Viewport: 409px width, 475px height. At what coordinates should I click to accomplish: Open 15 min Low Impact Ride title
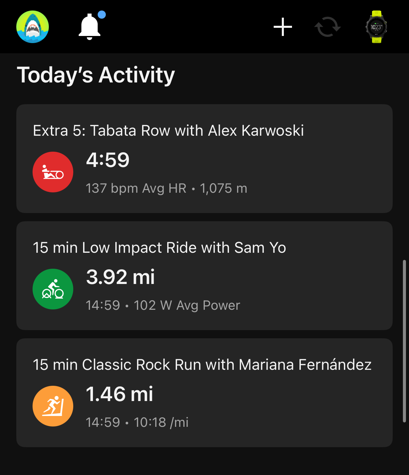[159, 248]
